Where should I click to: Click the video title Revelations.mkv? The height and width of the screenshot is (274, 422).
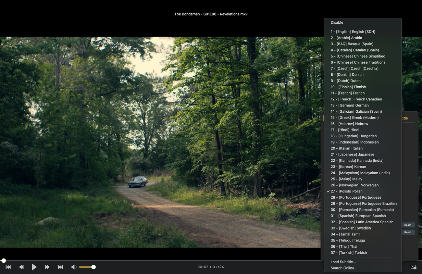tap(211, 14)
